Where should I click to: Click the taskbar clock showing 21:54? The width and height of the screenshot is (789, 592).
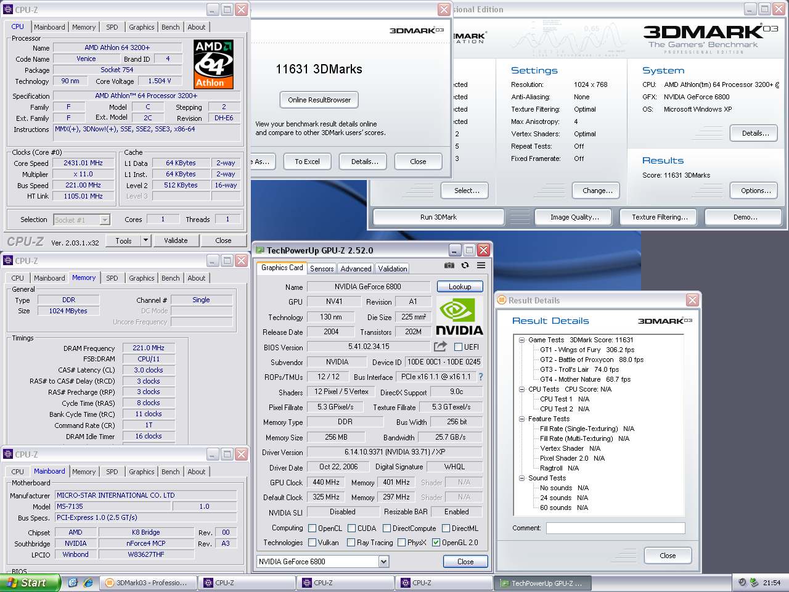772,583
